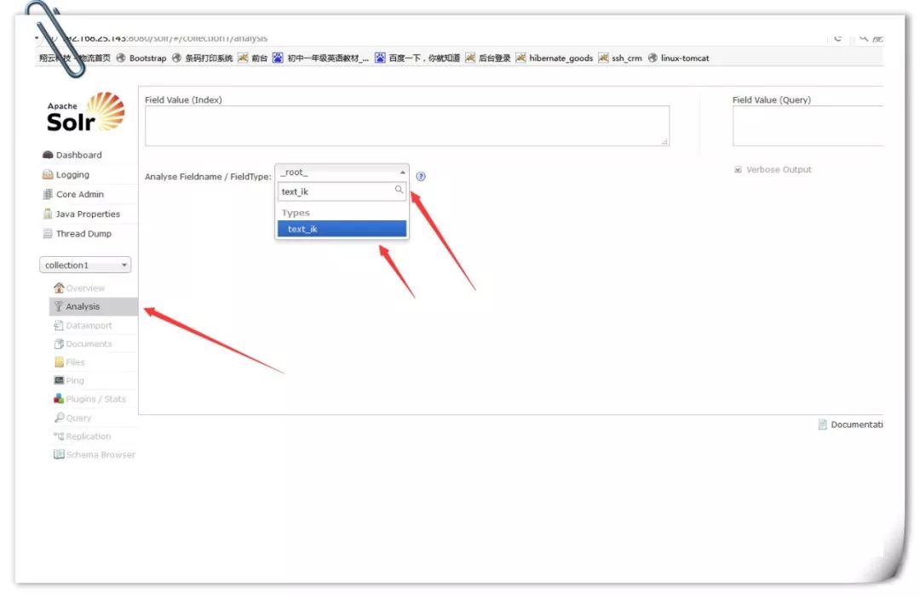Toggle the Verbose Output checkbox
The height and width of the screenshot is (598, 920).
738,170
